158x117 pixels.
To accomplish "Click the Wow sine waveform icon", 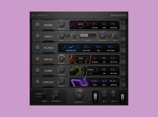I will [68, 35].
